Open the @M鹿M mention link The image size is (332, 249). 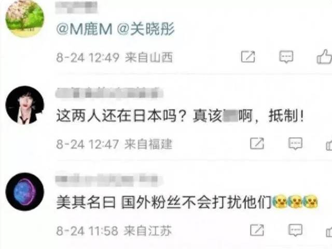[x=84, y=29]
